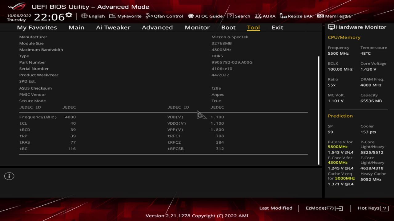Image resolution: width=394 pixels, height=221 pixels.
Task: Click the Maximum Bandwidth value 4800MHz
Action: (221, 50)
